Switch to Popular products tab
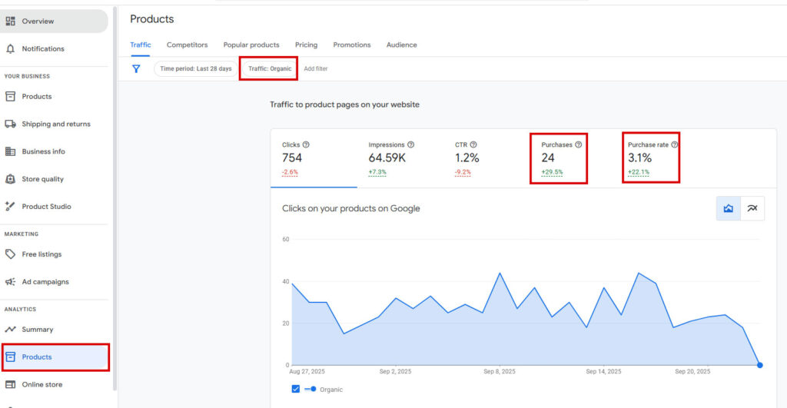Screen dimensions: 787x408 [251, 45]
